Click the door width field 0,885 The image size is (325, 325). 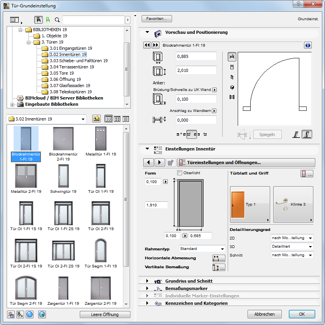196,56
